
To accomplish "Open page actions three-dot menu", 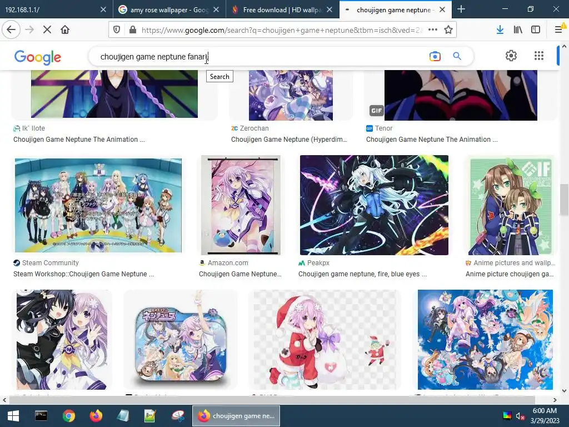I will (432, 30).
